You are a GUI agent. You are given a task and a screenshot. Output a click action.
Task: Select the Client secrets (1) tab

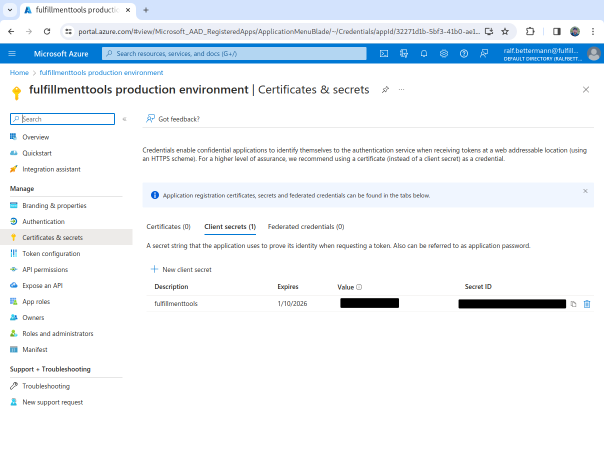click(x=230, y=226)
